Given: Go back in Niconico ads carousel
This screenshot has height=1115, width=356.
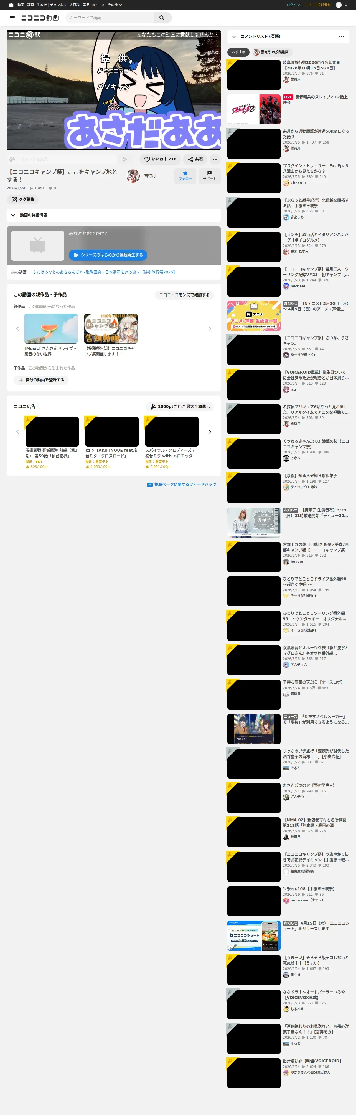Looking at the screenshot, I should click(x=17, y=432).
